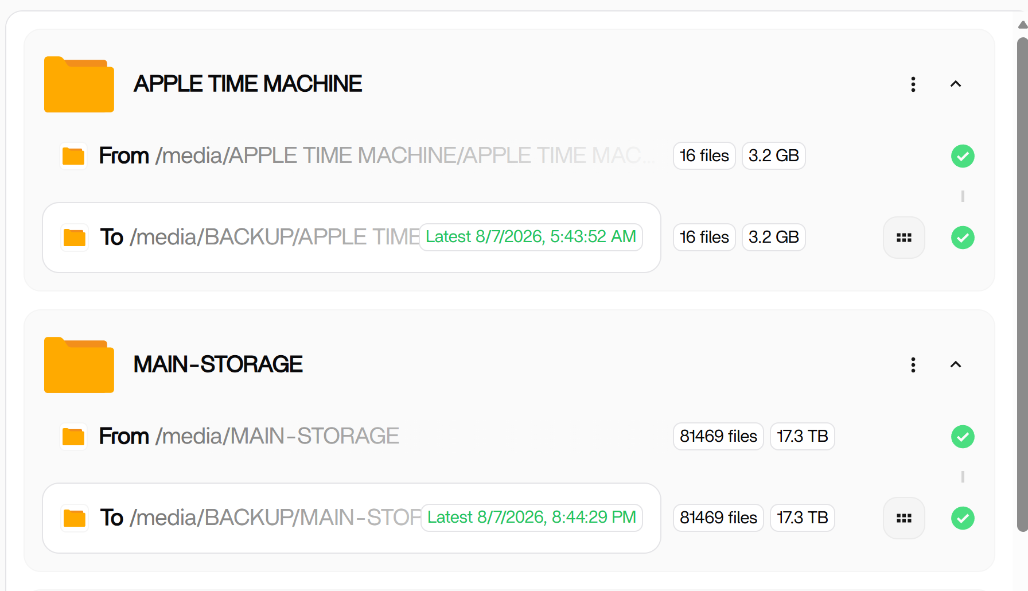Open grid menu for BACKUP/MAIN-STORAGE destination

pos(904,518)
